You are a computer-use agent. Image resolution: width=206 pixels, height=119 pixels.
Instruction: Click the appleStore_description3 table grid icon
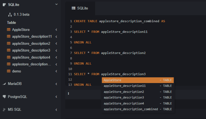coord(9,50)
